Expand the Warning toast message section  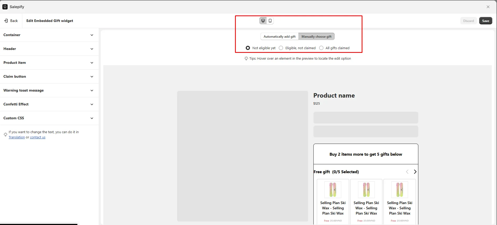click(x=49, y=90)
